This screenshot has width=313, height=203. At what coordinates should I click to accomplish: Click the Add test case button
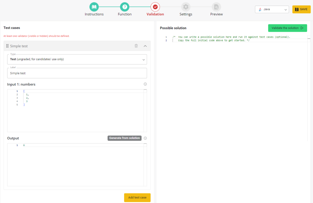[x=137, y=198]
